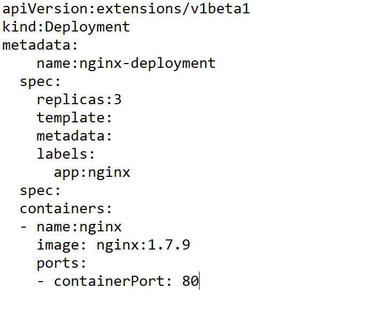Click the labels: line
Viewport: 374px width, 311px height.
pyautogui.click(x=66, y=154)
